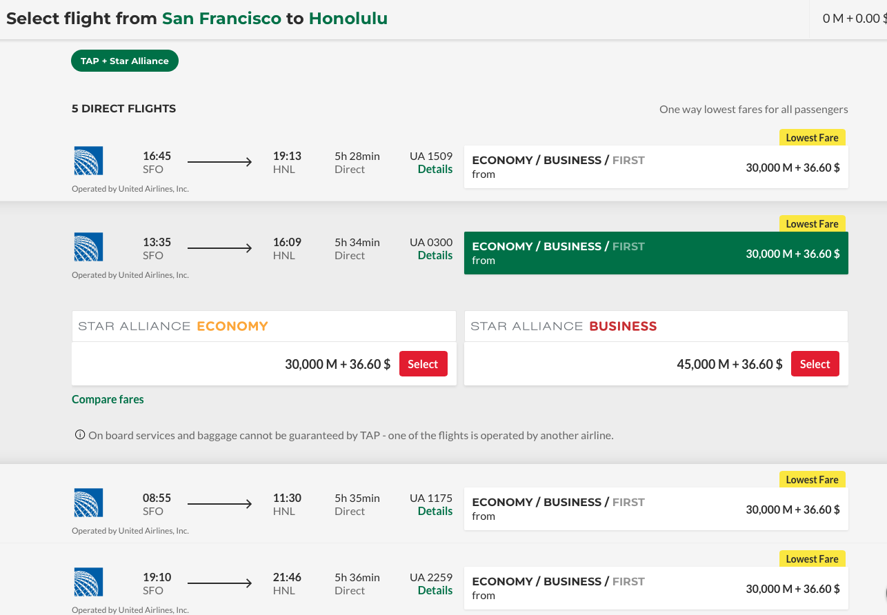Click the Lowest Fare badge on UA 0300
The height and width of the screenshot is (615, 887).
813,223
